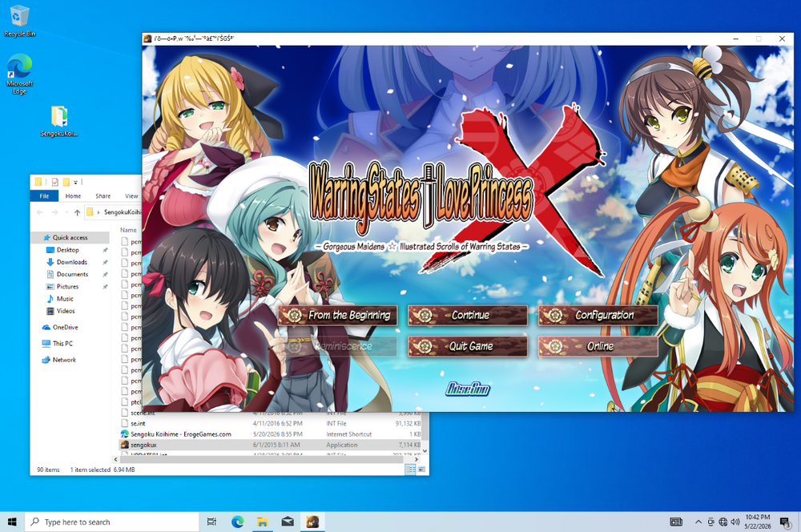The image size is (801, 532).
Task: Click the SengokuKoihime path in address bar
Action: [122, 212]
